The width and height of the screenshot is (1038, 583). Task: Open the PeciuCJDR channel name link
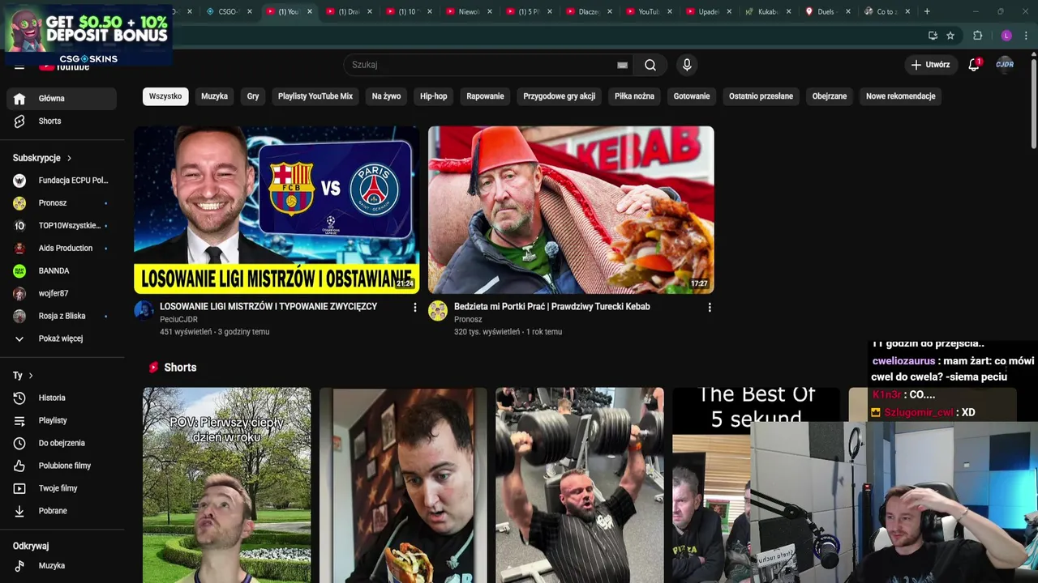(178, 320)
